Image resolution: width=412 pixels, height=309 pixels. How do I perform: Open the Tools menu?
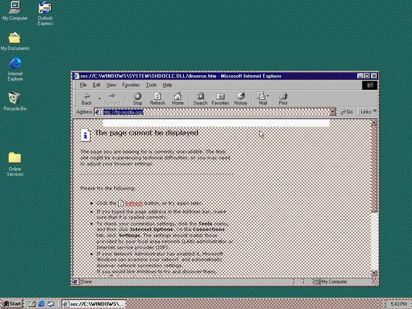point(151,85)
